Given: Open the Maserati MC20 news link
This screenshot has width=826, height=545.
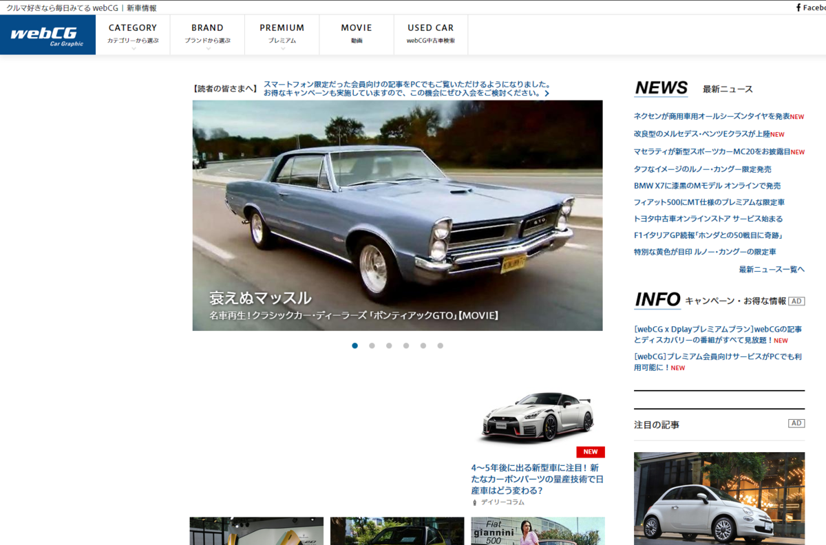Looking at the screenshot, I should pyautogui.click(x=712, y=151).
